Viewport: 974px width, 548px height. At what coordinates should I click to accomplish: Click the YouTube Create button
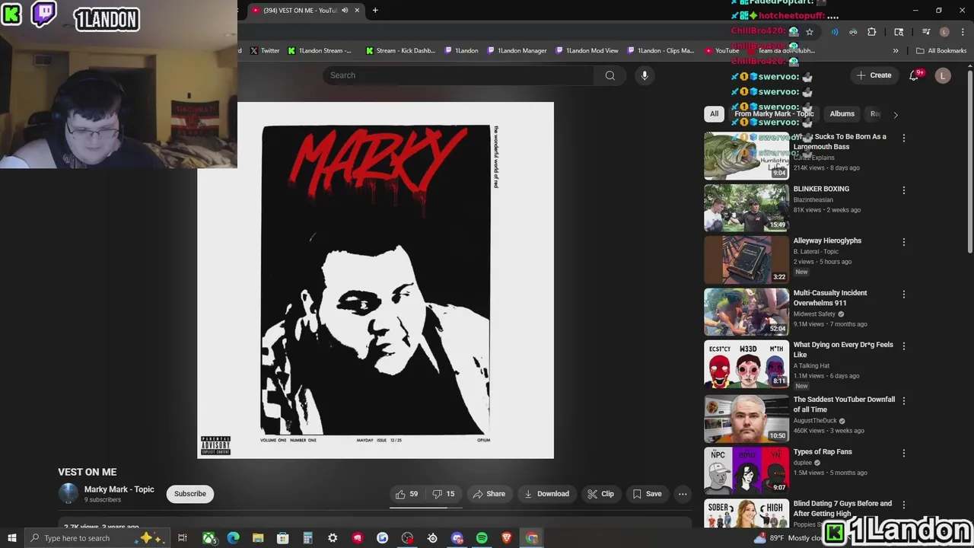point(874,75)
